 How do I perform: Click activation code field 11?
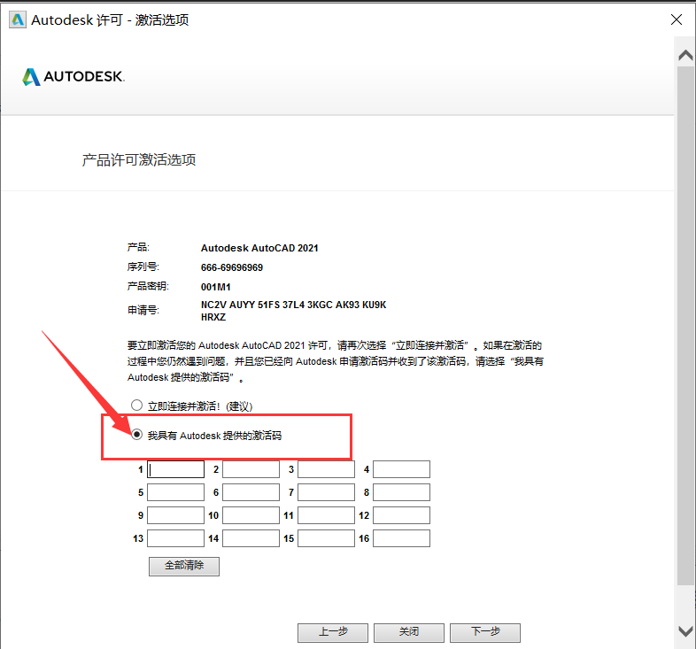coord(326,515)
